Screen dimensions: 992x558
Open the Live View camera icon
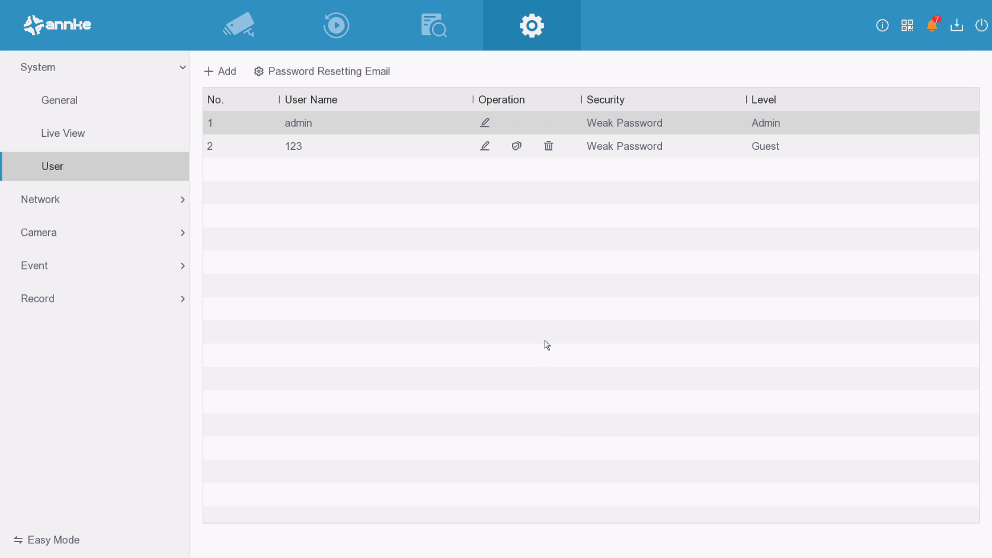pyautogui.click(x=239, y=25)
